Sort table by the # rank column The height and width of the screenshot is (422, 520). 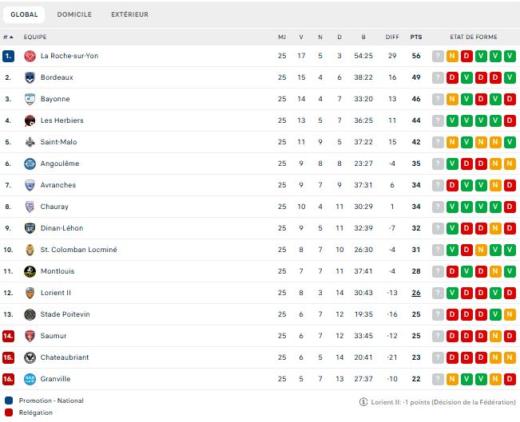[8, 37]
